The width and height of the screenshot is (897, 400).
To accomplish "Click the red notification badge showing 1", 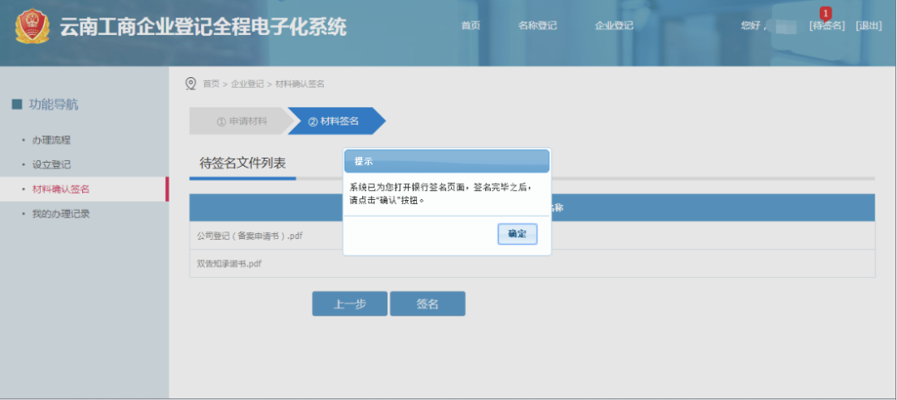I will coord(825,12).
